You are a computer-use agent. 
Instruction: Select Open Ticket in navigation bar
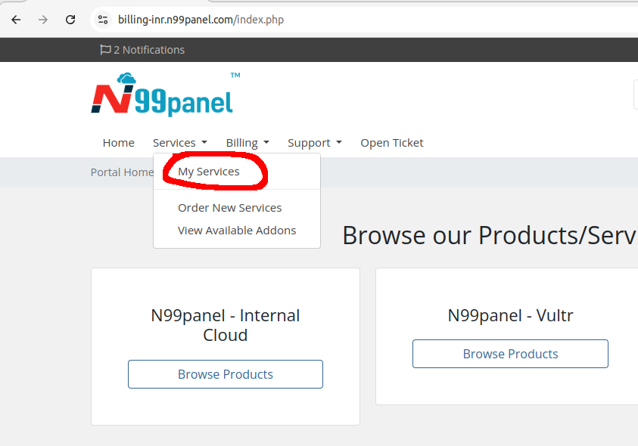tap(391, 143)
